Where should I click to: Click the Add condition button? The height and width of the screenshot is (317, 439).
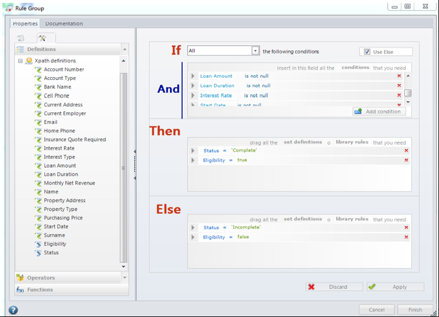click(379, 112)
